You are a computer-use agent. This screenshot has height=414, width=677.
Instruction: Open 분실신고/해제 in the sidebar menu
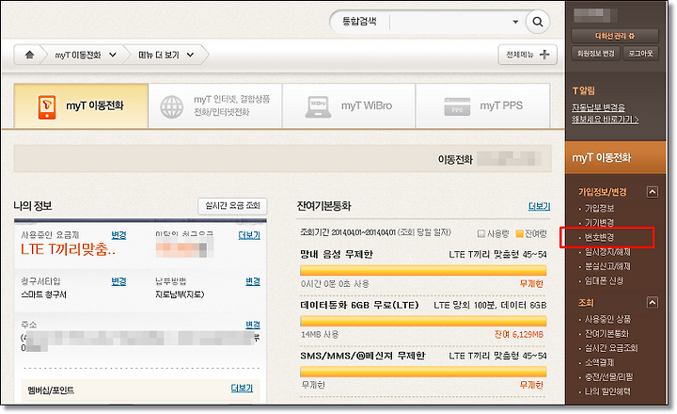[607, 266]
